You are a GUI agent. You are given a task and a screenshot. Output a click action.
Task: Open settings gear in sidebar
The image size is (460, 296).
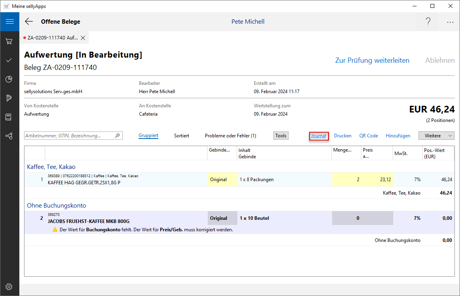tap(9, 287)
